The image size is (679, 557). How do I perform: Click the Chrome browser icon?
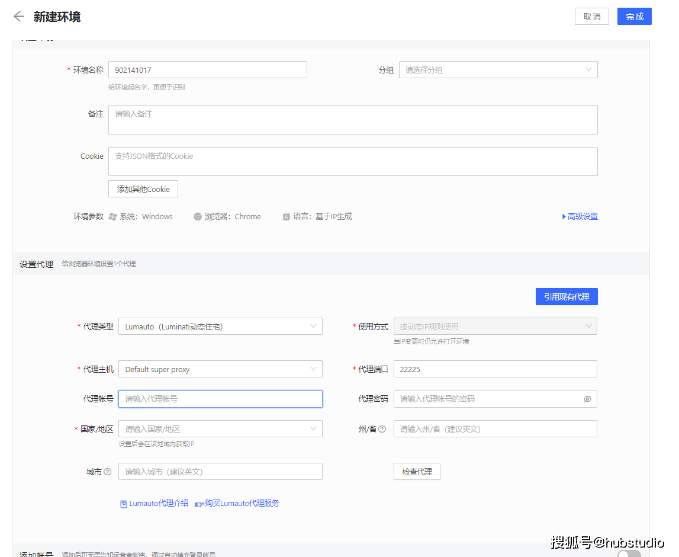[x=197, y=216]
